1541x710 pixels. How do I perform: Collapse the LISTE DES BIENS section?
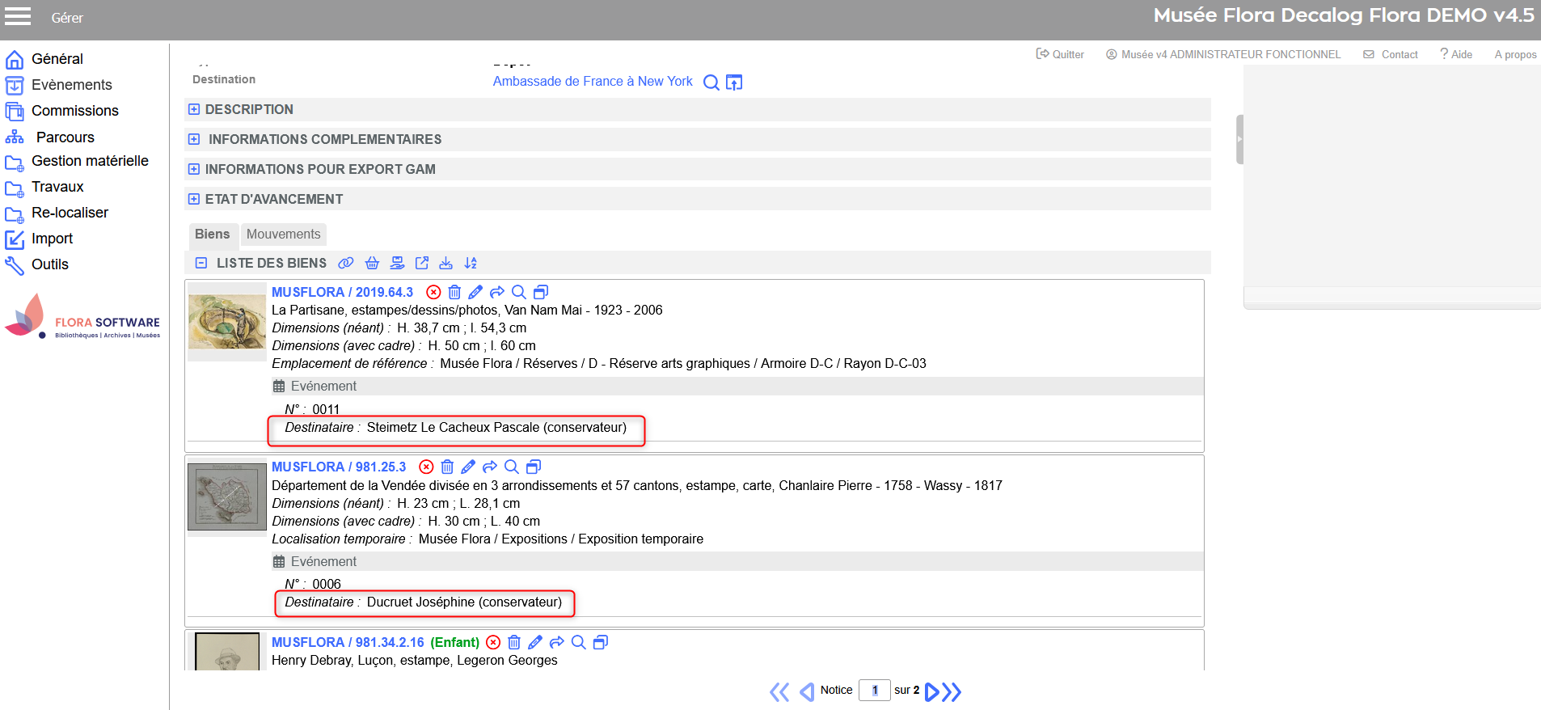(201, 263)
